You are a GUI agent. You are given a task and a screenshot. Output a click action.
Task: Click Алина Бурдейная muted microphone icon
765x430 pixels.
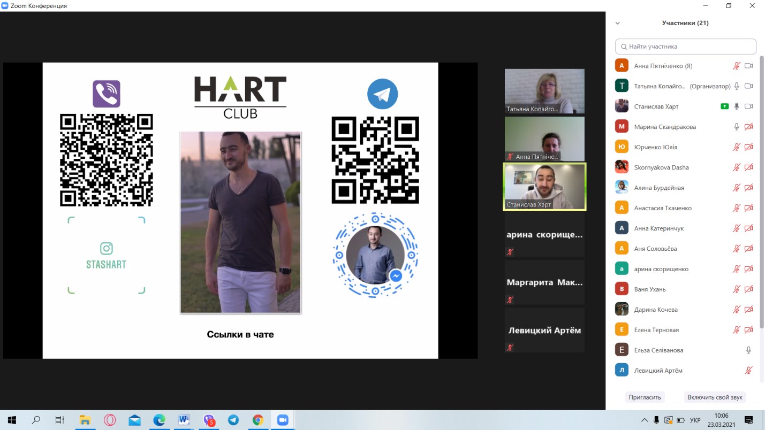[737, 188]
